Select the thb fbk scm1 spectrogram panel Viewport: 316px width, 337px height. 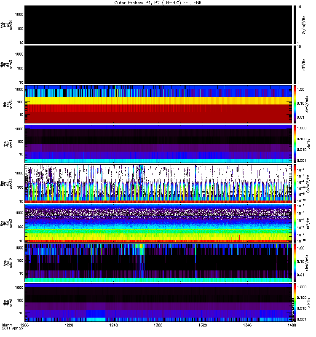tap(158, 144)
